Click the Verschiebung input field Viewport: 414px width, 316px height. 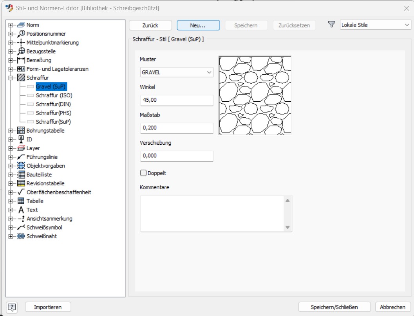pyautogui.click(x=177, y=156)
